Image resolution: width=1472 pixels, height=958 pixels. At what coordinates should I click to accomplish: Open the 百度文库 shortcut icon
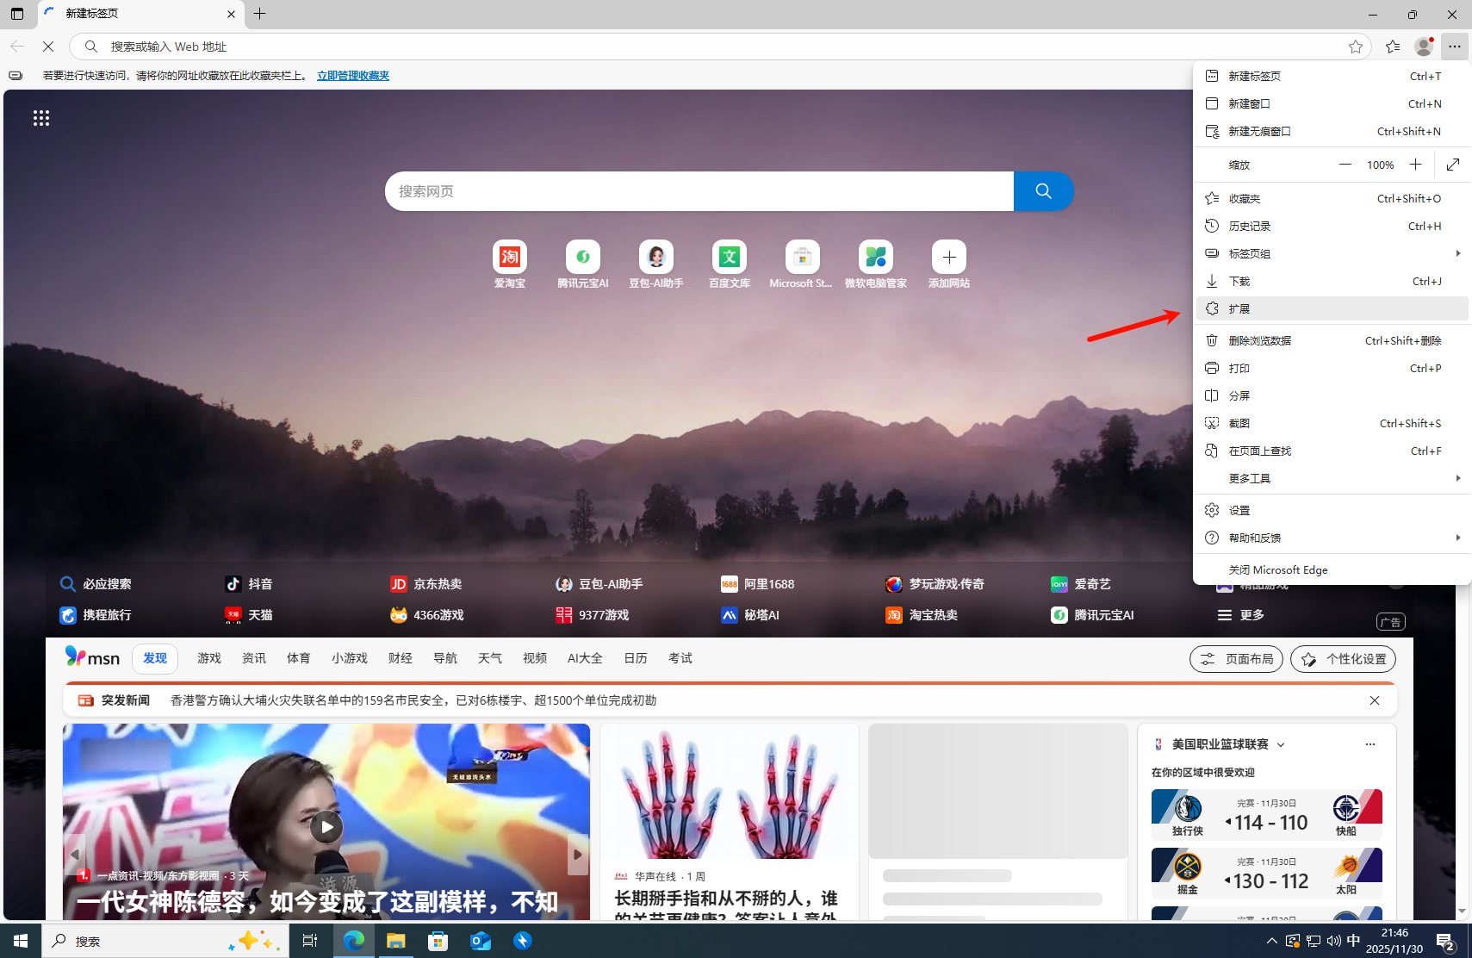[729, 258]
